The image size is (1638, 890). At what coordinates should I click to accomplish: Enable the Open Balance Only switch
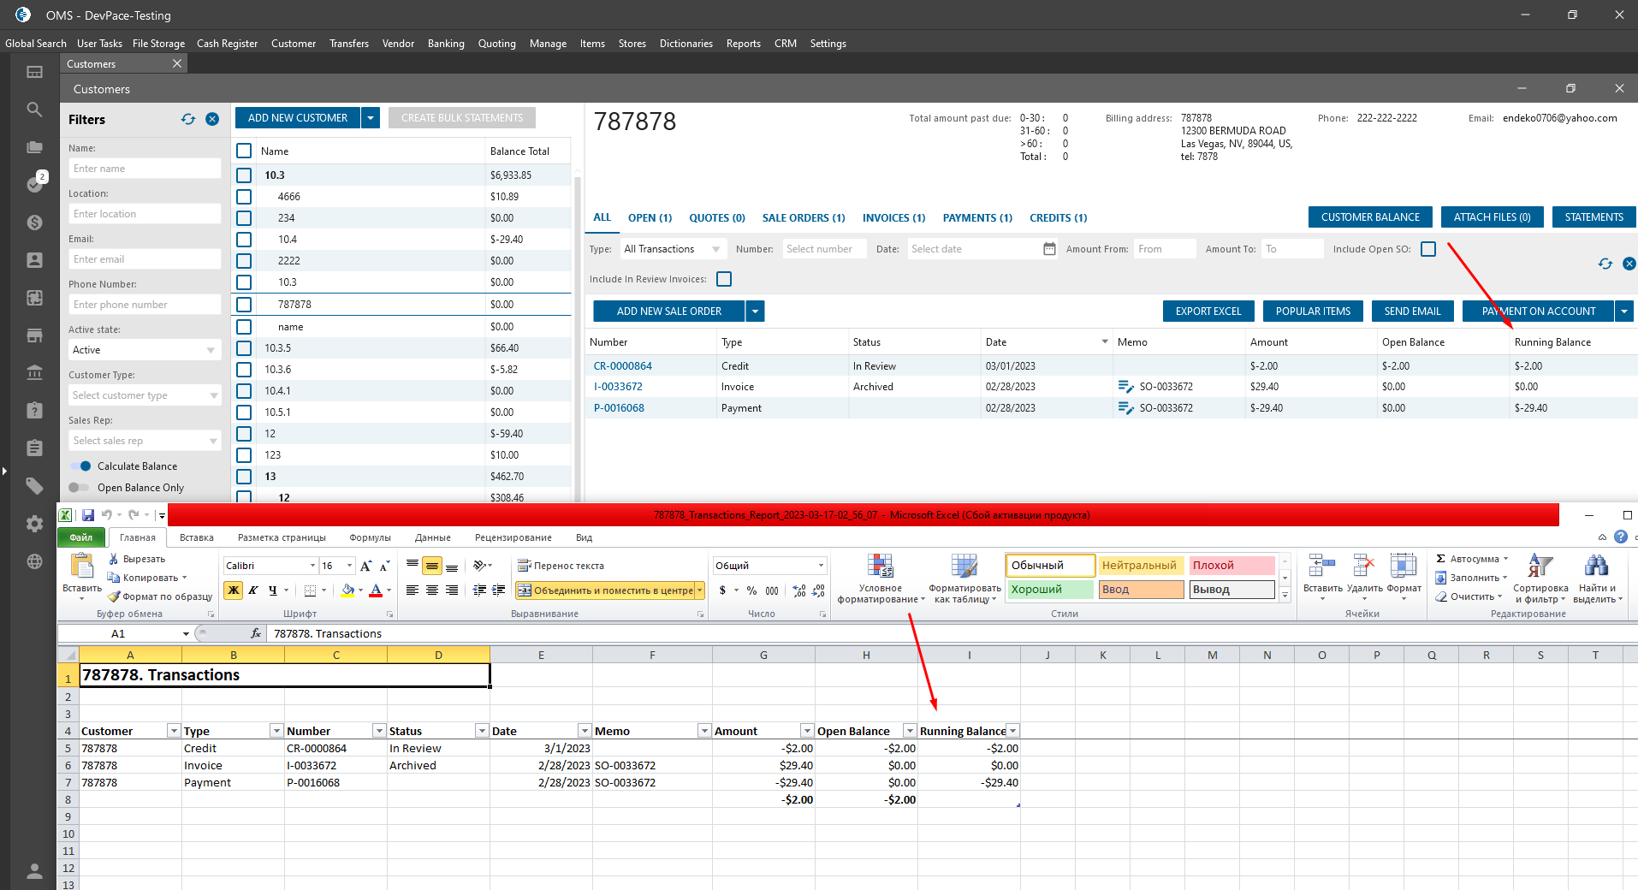tap(79, 488)
